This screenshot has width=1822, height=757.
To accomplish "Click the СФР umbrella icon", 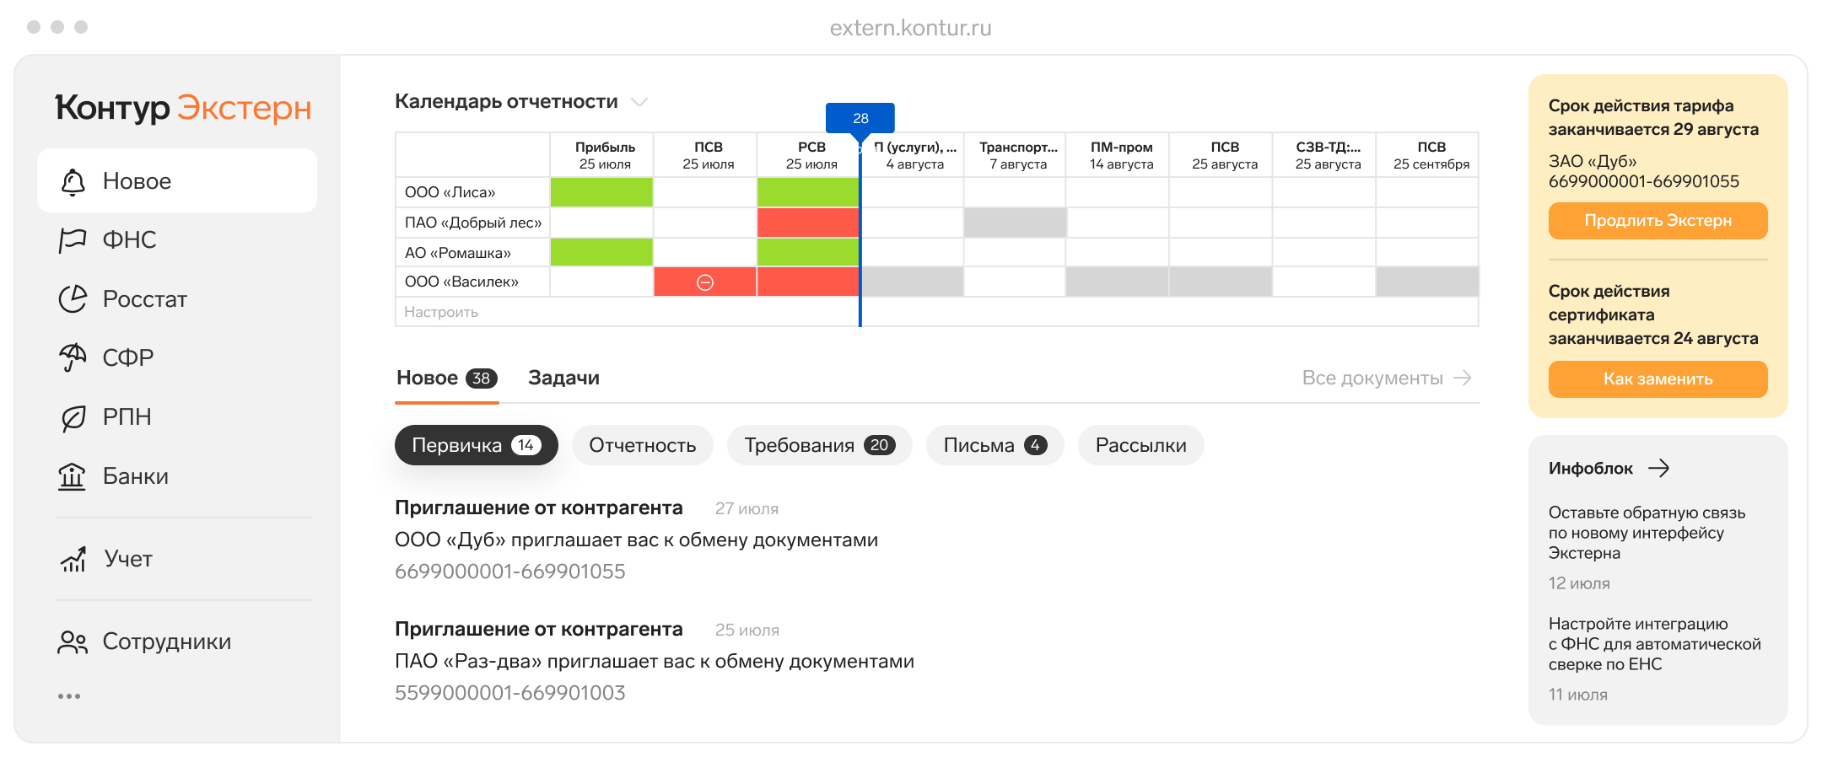I will tap(73, 357).
